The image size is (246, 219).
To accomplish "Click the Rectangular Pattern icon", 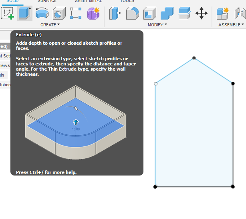I will click(76, 13).
